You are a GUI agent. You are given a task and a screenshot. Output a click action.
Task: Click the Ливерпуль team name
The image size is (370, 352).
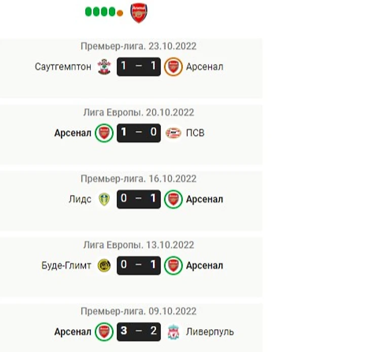point(210,332)
